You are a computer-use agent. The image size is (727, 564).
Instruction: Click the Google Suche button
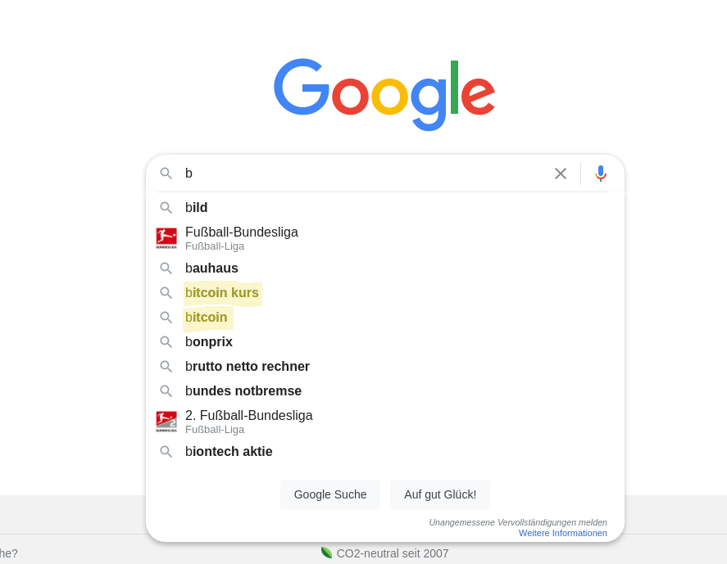[x=330, y=494]
